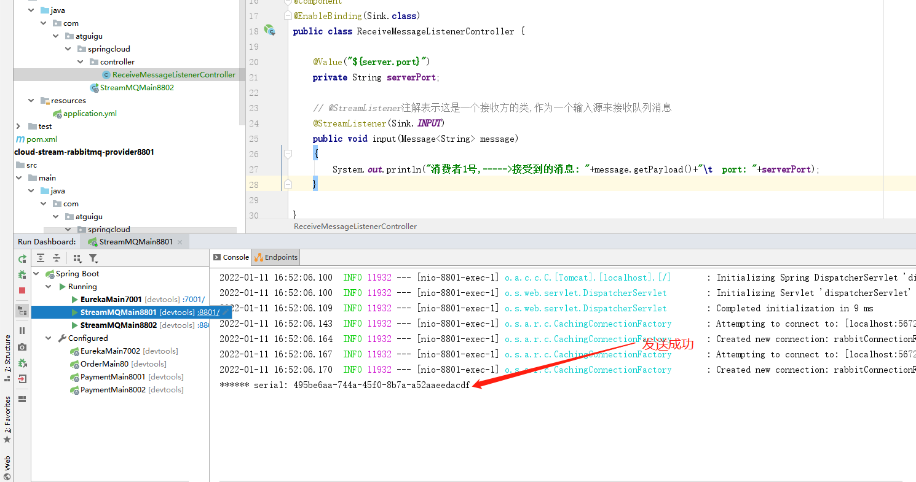Click the Spring bean gutter icon at line 18

[269, 29]
